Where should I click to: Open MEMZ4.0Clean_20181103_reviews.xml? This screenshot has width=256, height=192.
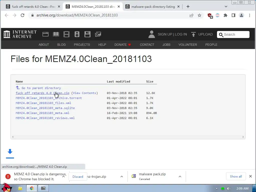coord(45,118)
